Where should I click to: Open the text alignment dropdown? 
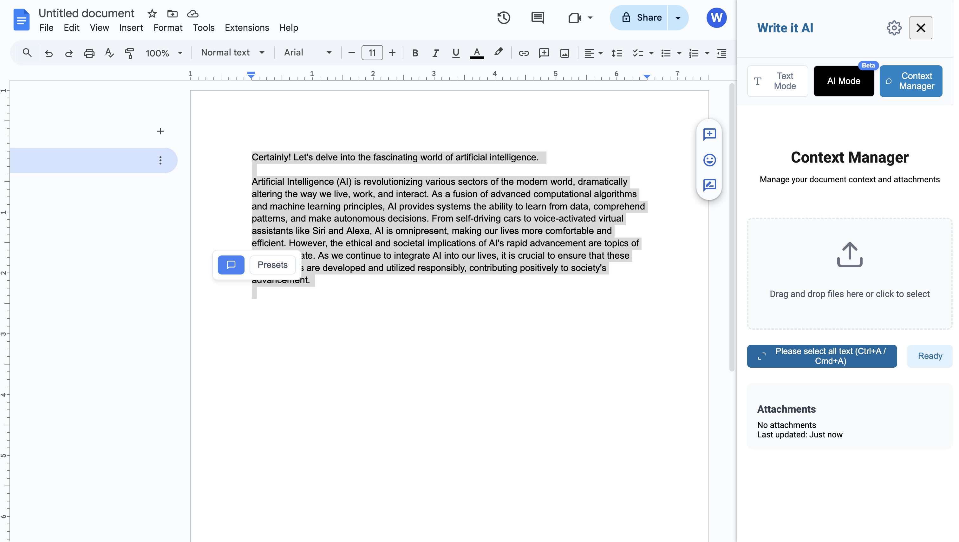tap(593, 53)
